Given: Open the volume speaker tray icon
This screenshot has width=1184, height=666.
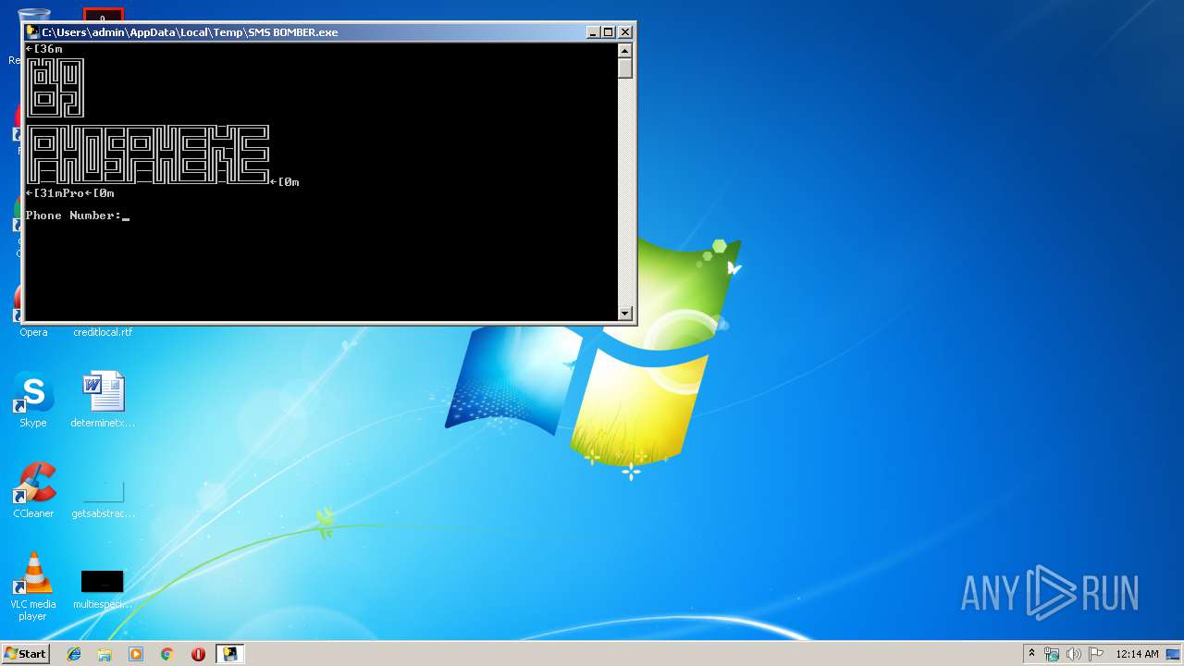Looking at the screenshot, I should point(1074,654).
